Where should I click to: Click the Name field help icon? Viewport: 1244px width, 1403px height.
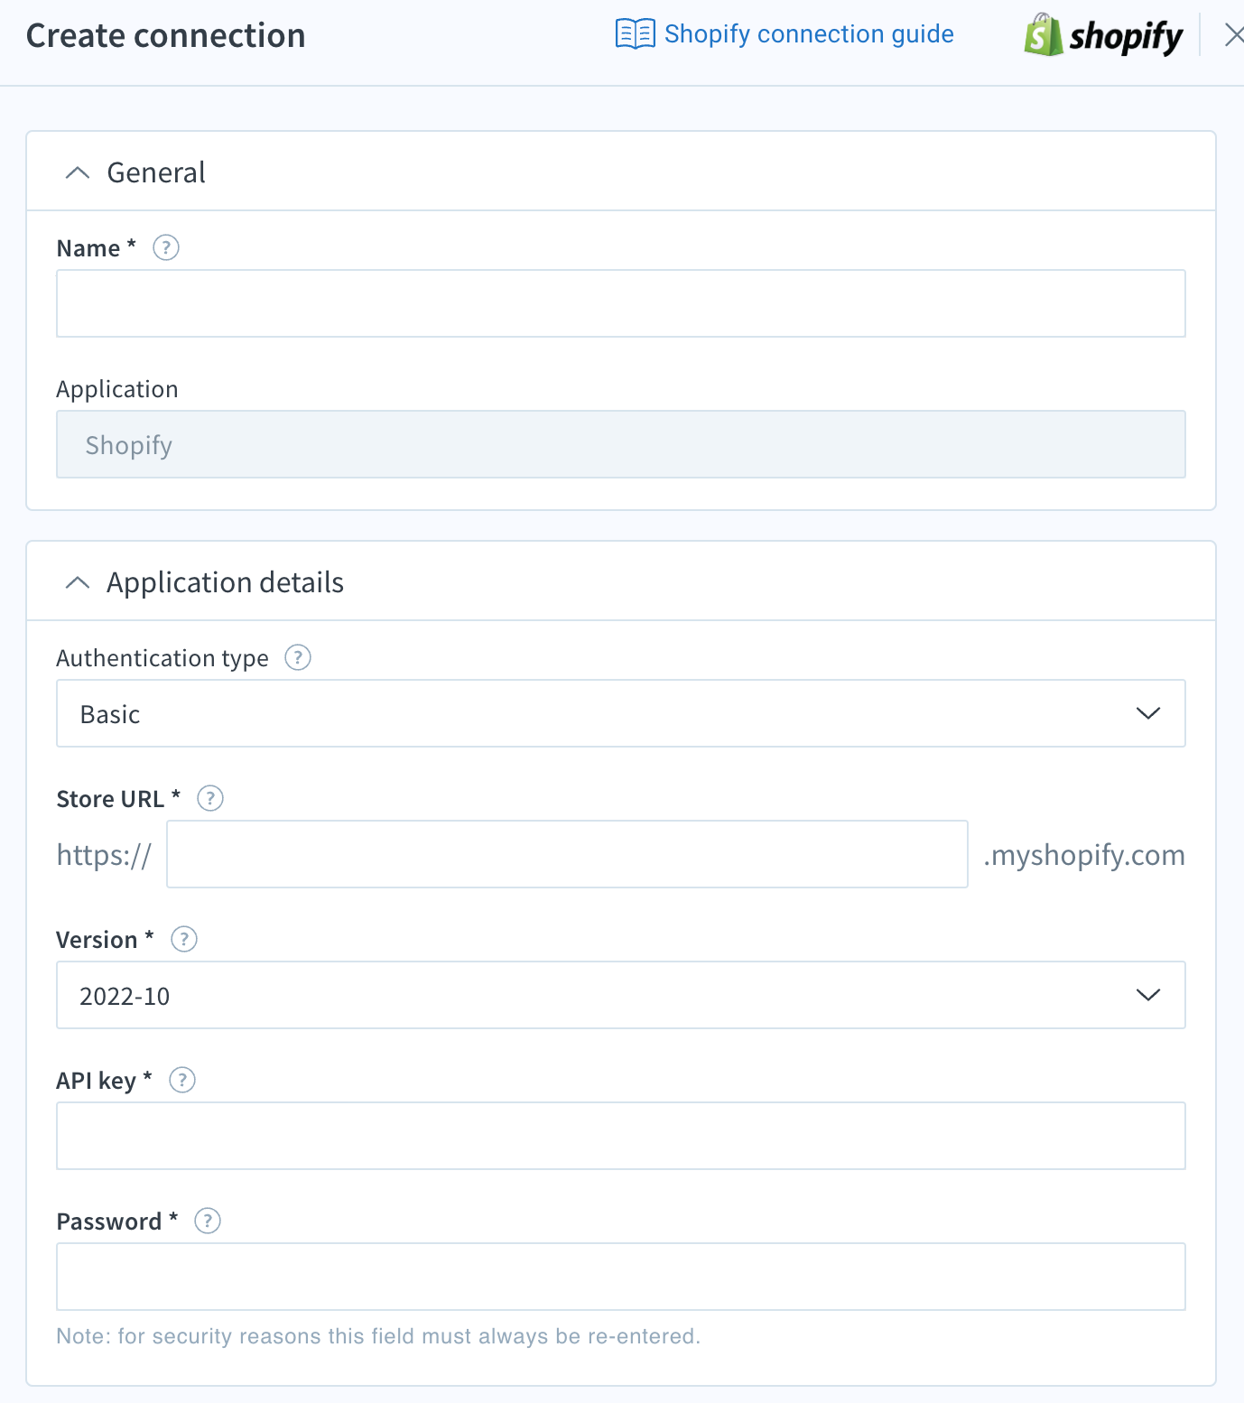point(165,247)
